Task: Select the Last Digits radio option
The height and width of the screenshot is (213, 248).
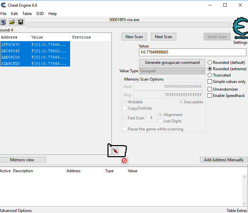Action: (x=160, y=121)
